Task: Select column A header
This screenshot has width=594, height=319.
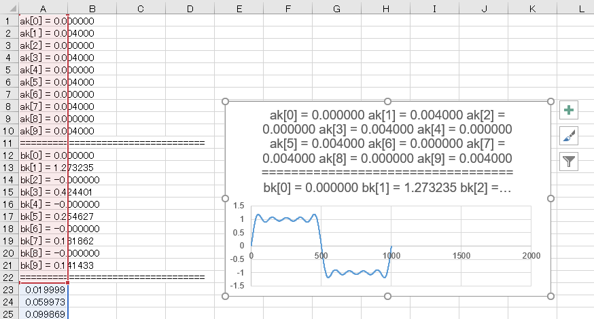Action: [43, 7]
